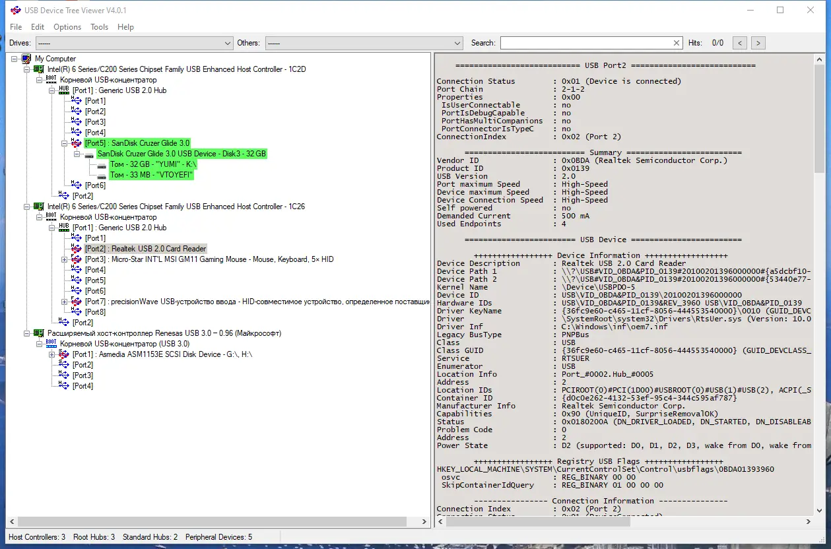Screen dimensions: 831x549
Task: Select the Port8 empty port icon
Action: [x=77, y=312]
